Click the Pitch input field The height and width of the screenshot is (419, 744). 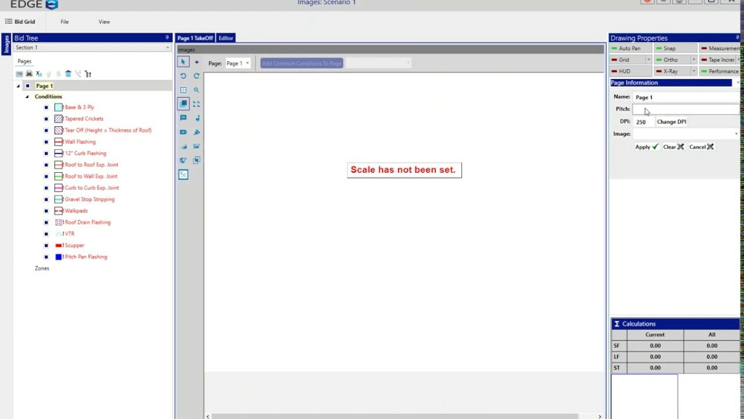685,109
